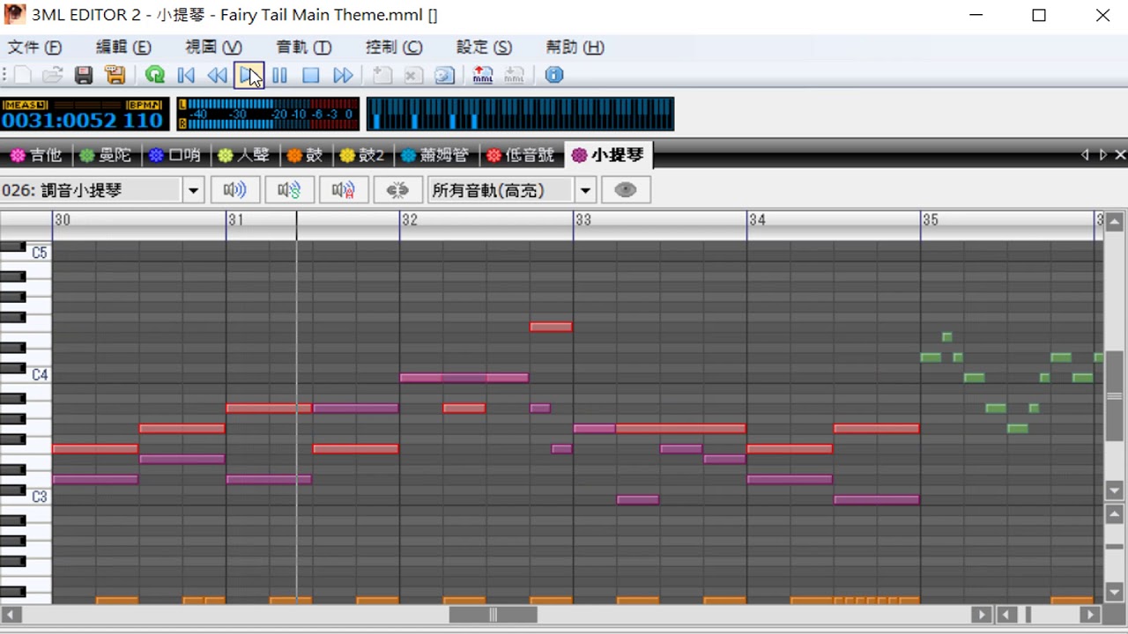Toggle the gray connector icon button
The image size is (1128, 634).
tap(397, 190)
